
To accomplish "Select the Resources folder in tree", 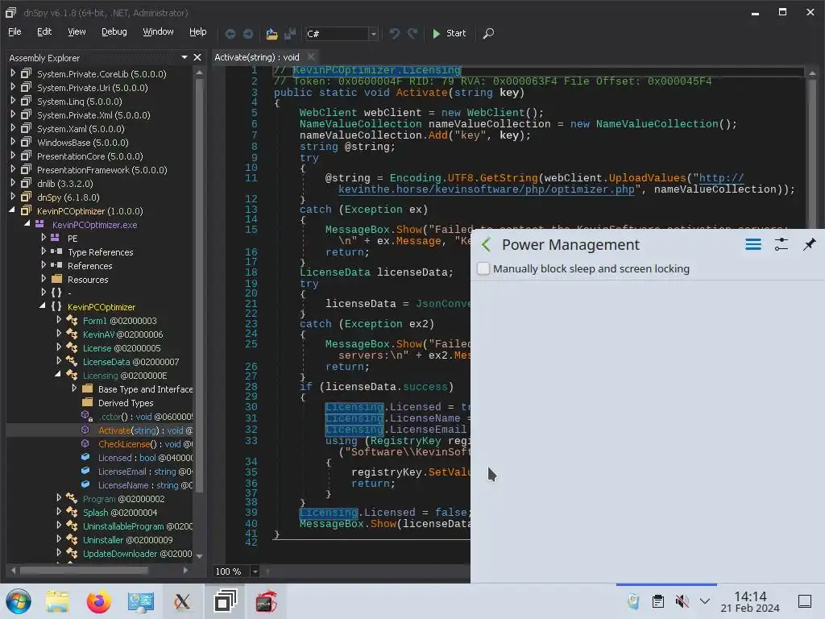I will (88, 280).
